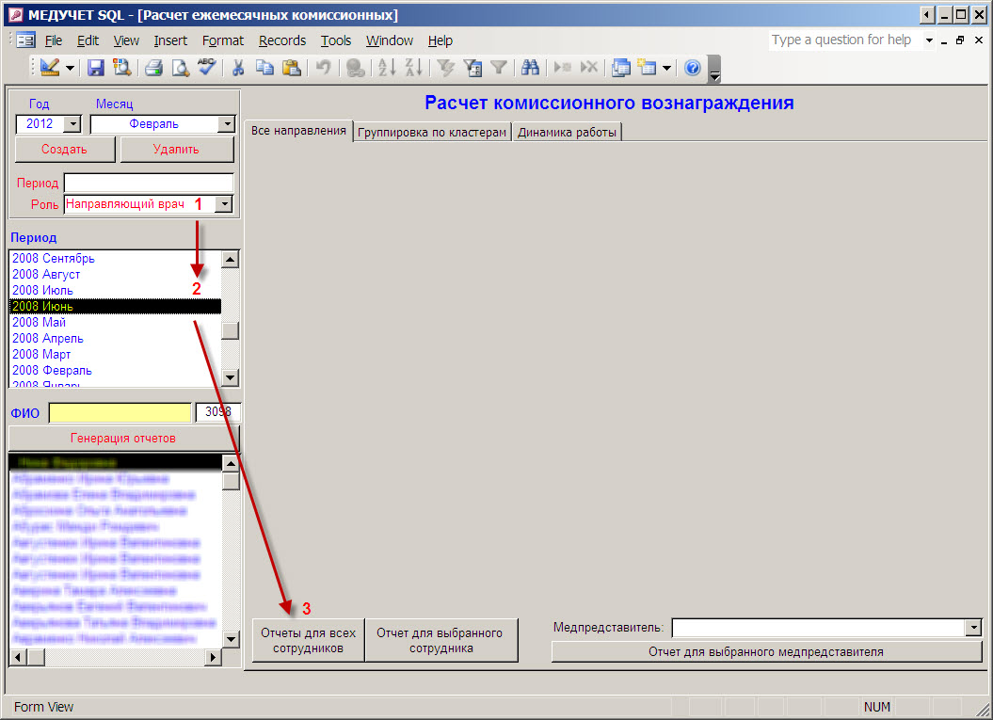993x720 pixels.
Task: Open the Медпредставитель dropdown
Action: 973,628
